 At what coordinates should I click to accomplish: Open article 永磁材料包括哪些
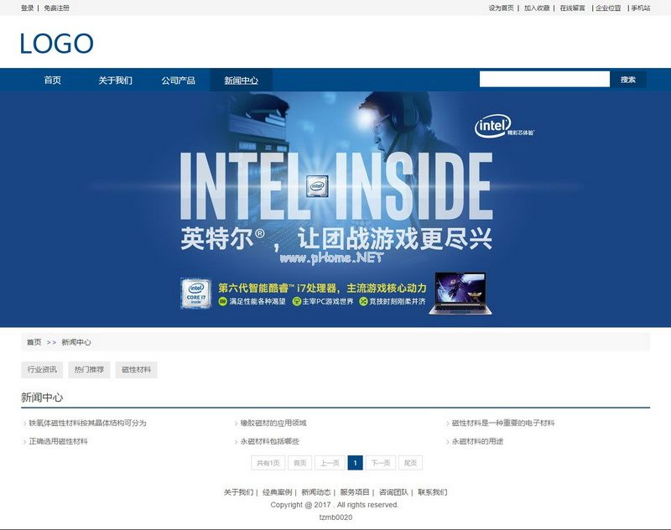coord(269,441)
